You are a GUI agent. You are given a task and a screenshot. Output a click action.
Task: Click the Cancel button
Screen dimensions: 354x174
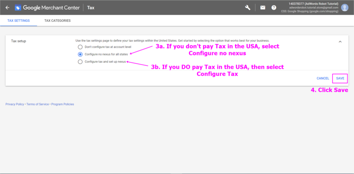[323, 78]
